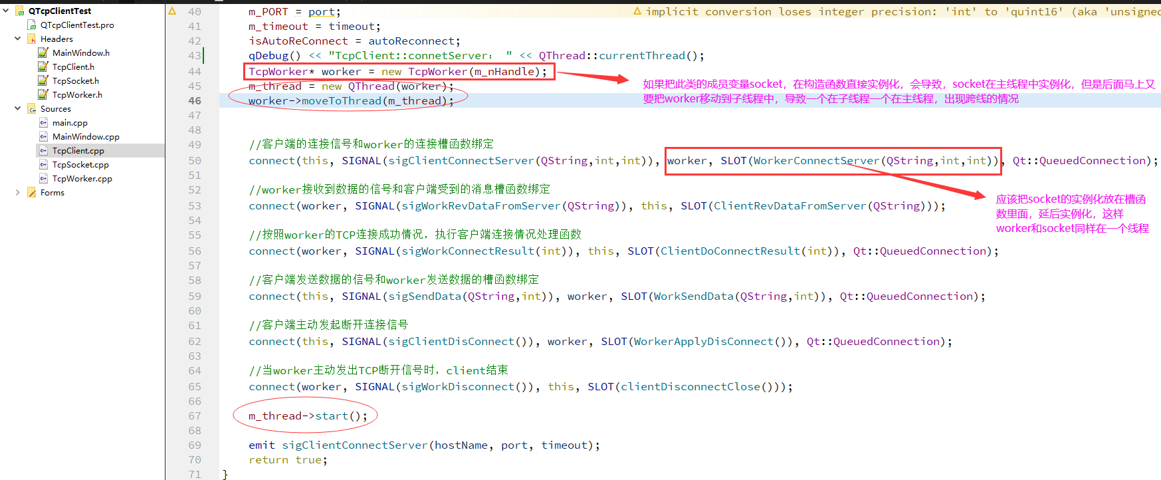Click the comment on line 52
1161x480 pixels.
point(399,189)
